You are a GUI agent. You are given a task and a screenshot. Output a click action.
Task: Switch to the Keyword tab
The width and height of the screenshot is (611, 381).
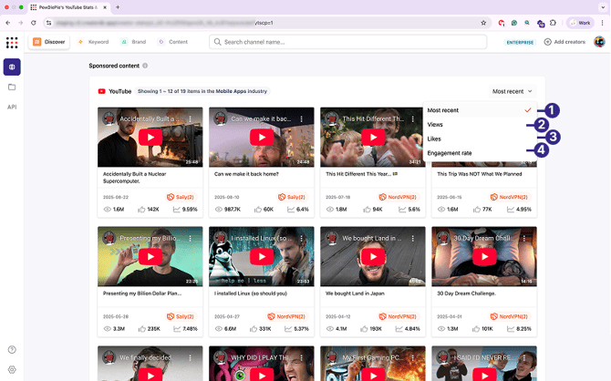(x=93, y=42)
